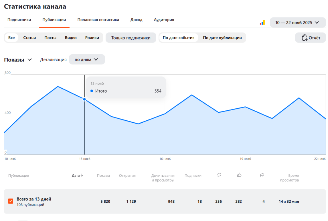
Task: Click the Детализация label
Action: (x=53, y=59)
